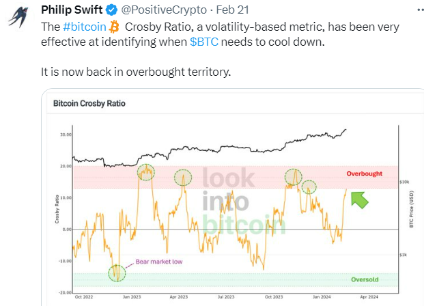Open the @PositiveCrypto handle link
The height and width of the screenshot is (306, 424).
pyautogui.click(x=155, y=10)
